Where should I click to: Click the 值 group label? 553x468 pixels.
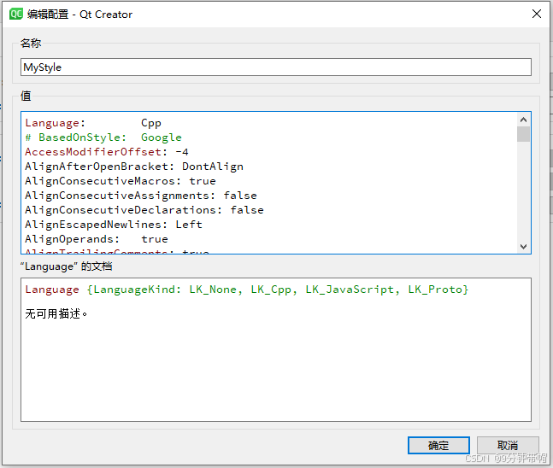[26, 96]
